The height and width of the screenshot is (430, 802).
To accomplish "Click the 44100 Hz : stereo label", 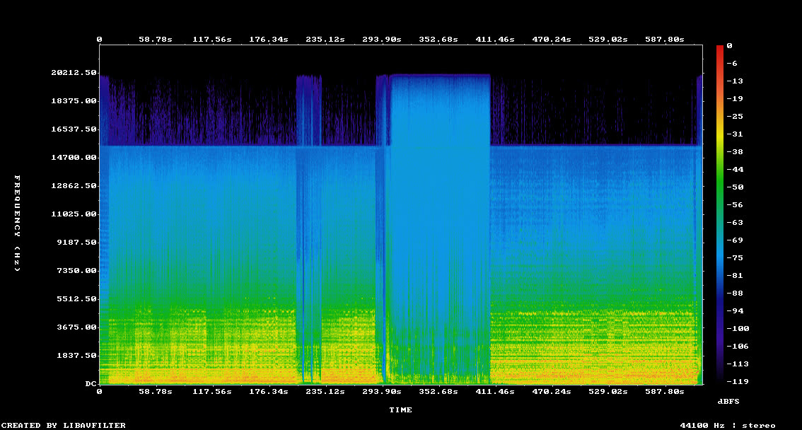I will click(728, 425).
